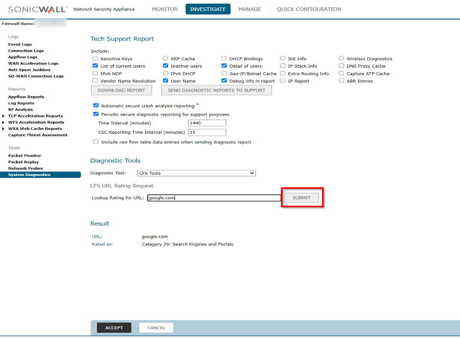Open the MANAGE tab
The image size is (460, 339).
click(x=249, y=9)
